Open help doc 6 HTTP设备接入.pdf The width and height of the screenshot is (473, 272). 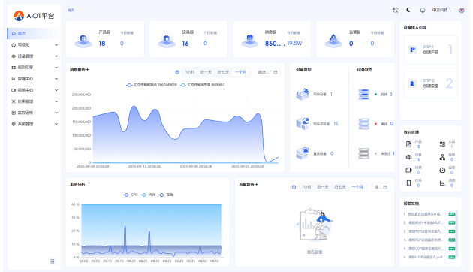click(x=426, y=257)
